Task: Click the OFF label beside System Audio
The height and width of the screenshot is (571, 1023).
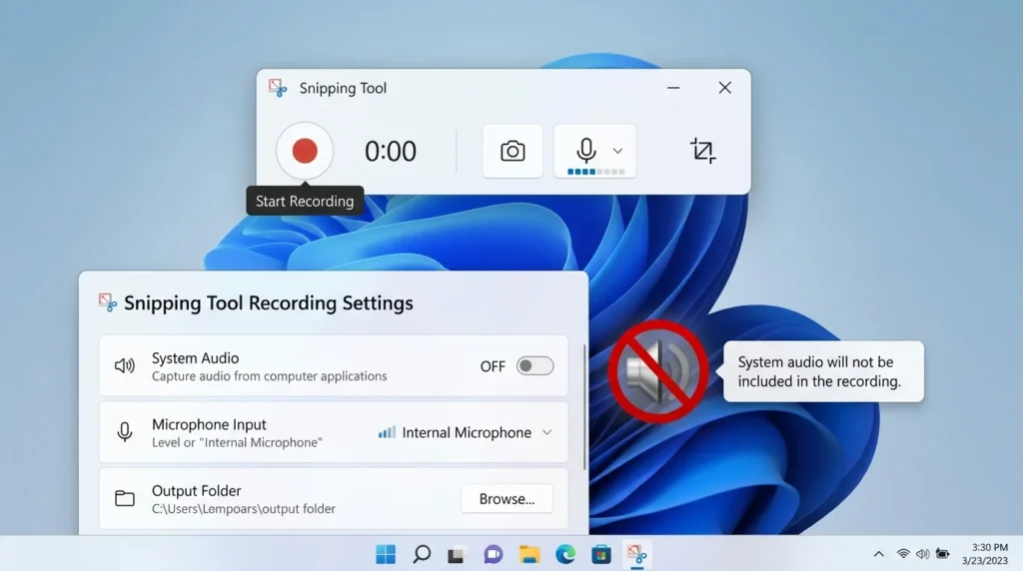Action: pyautogui.click(x=493, y=366)
